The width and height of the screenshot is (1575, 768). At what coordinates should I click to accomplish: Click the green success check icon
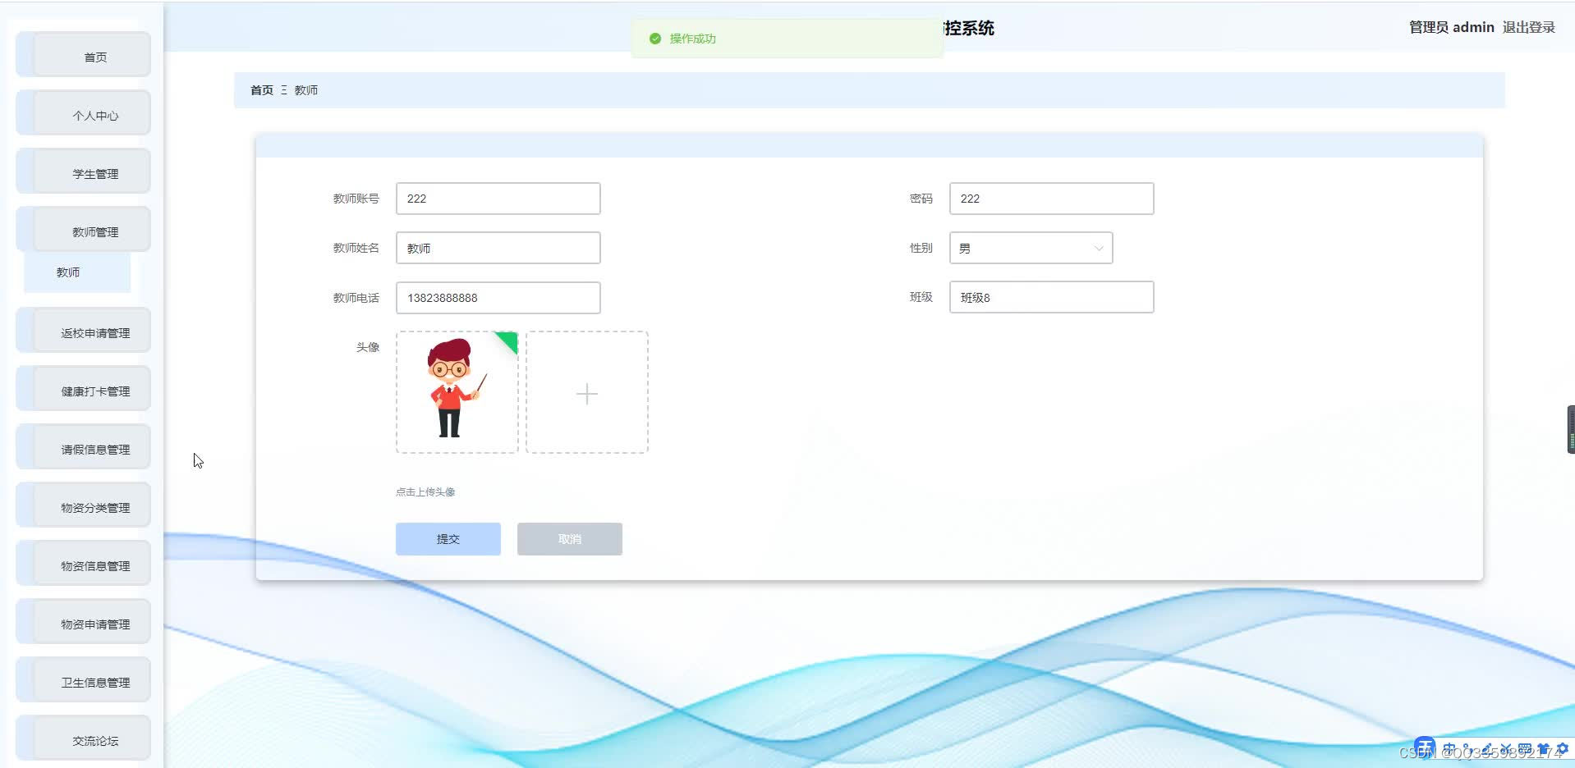(655, 39)
